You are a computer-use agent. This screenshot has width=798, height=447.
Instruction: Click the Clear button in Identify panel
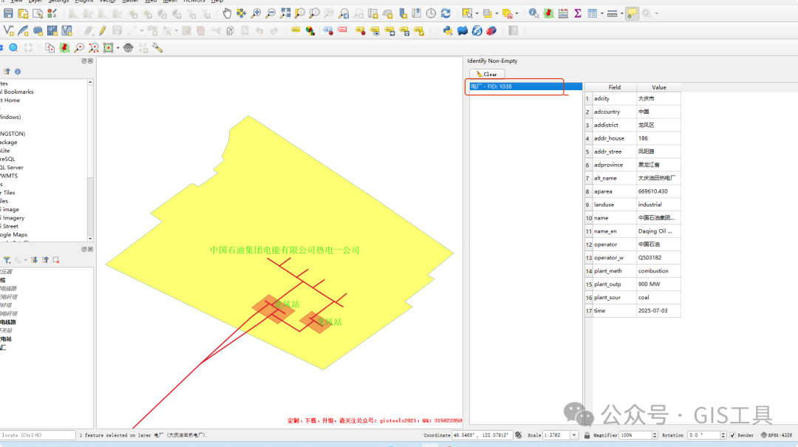pyautogui.click(x=486, y=75)
